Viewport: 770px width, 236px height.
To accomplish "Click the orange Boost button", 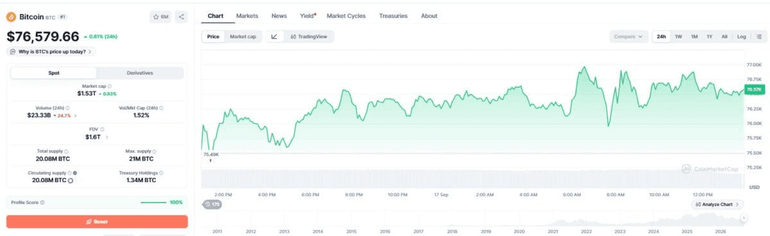I will click(97, 222).
